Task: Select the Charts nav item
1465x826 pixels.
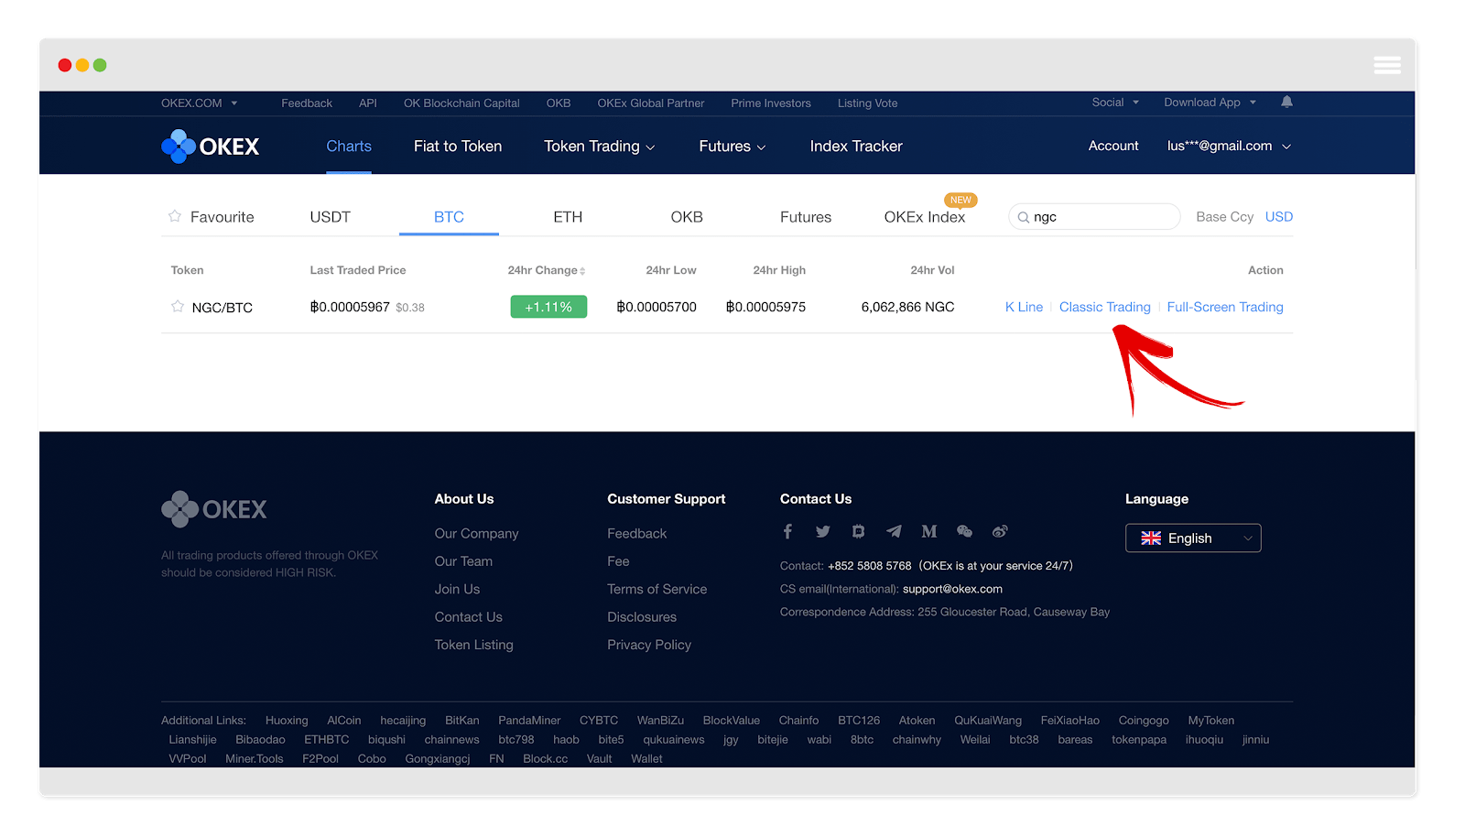Action: [x=349, y=147]
